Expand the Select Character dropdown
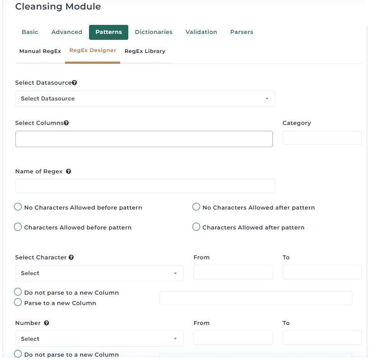 [99, 273]
